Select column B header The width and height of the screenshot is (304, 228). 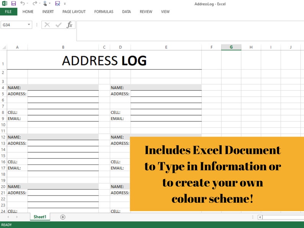63,47
